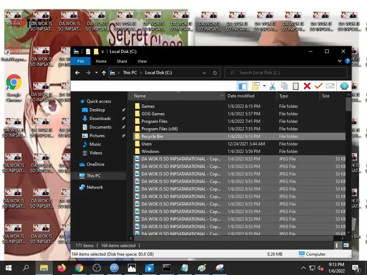Open OBS Studio from the taskbar
Screen dimensions: 367x275
(97, 268)
